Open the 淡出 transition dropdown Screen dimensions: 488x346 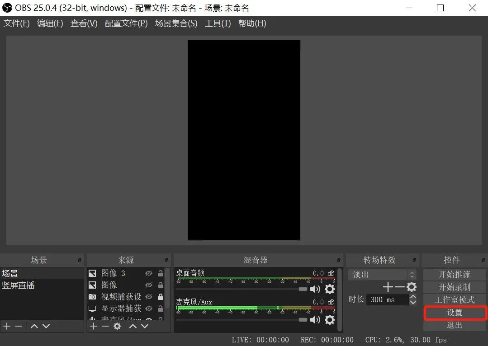382,275
